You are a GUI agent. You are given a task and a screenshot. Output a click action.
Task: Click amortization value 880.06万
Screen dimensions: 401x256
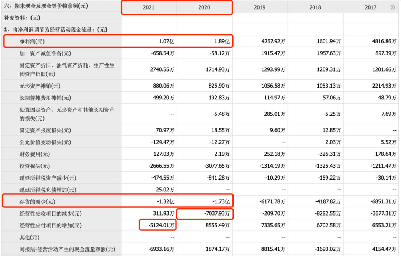(164, 86)
